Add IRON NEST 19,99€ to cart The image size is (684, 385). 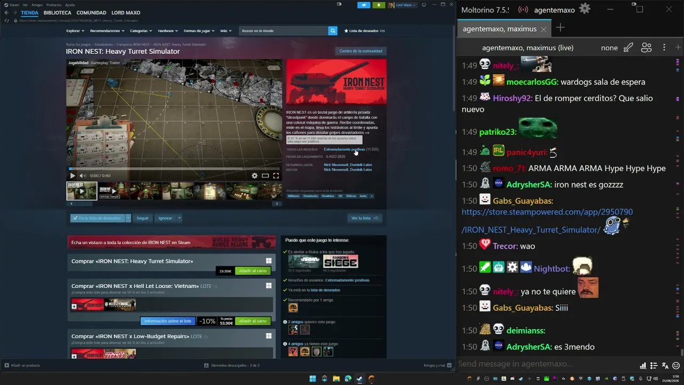[x=253, y=271]
